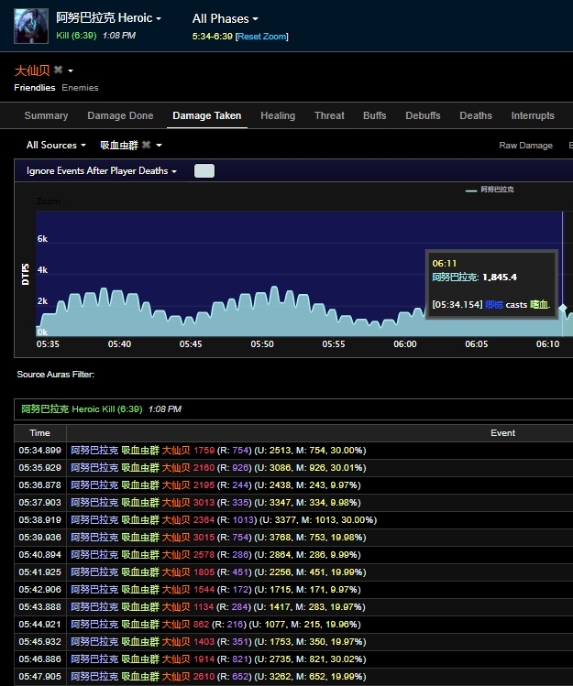The height and width of the screenshot is (686, 573).
Task: Remove the 大仙贝 player filter with X
Action: pyautogui.click(x=58, y=71)
